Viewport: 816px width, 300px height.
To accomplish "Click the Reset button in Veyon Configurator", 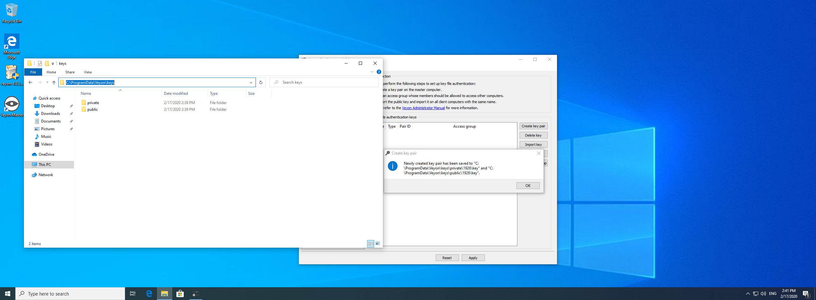I will coord(447,258).
